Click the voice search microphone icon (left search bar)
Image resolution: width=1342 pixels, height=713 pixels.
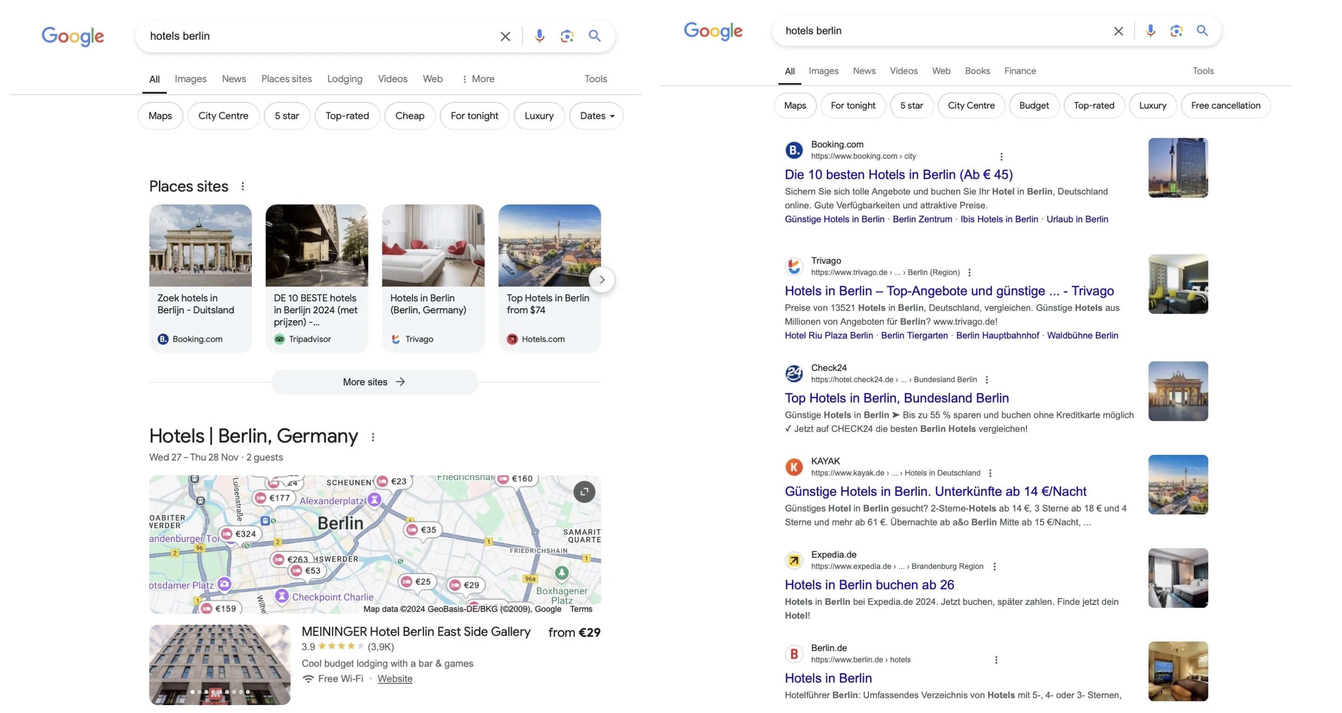click(x=539, y=35)
